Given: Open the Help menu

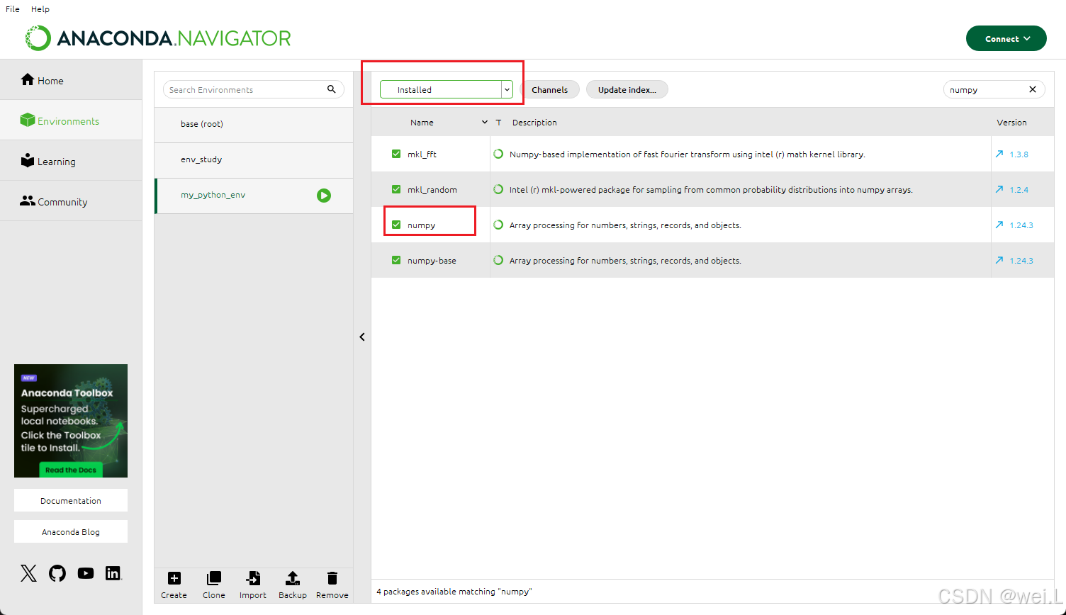Looking at the screenshot, I should (40, 9).
